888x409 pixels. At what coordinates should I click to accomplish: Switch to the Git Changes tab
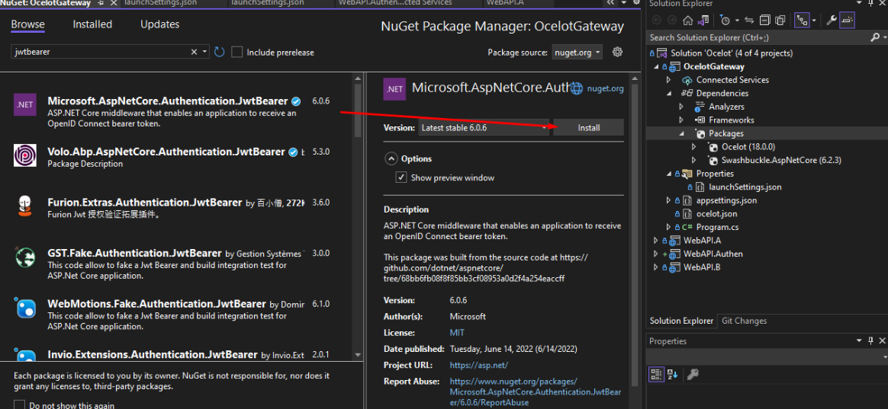point(744,321)
